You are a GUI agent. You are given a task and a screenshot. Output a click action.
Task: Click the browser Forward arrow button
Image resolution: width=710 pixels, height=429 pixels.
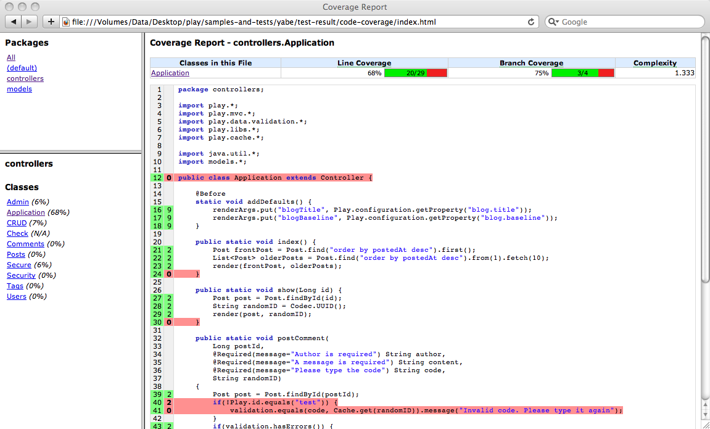click(30, 22)
